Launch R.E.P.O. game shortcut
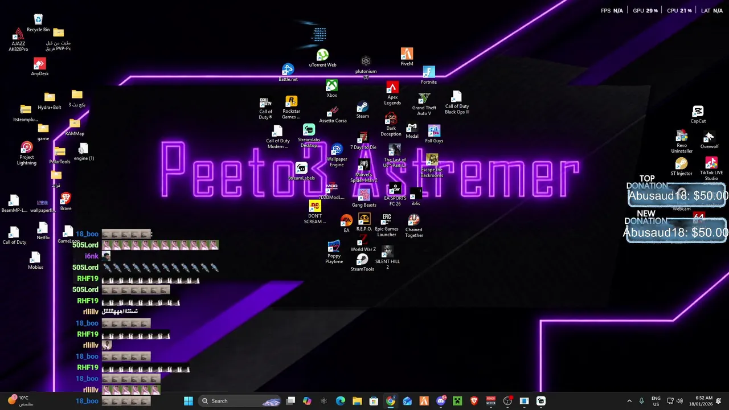729x410 pixels. [x=364, y=222]
